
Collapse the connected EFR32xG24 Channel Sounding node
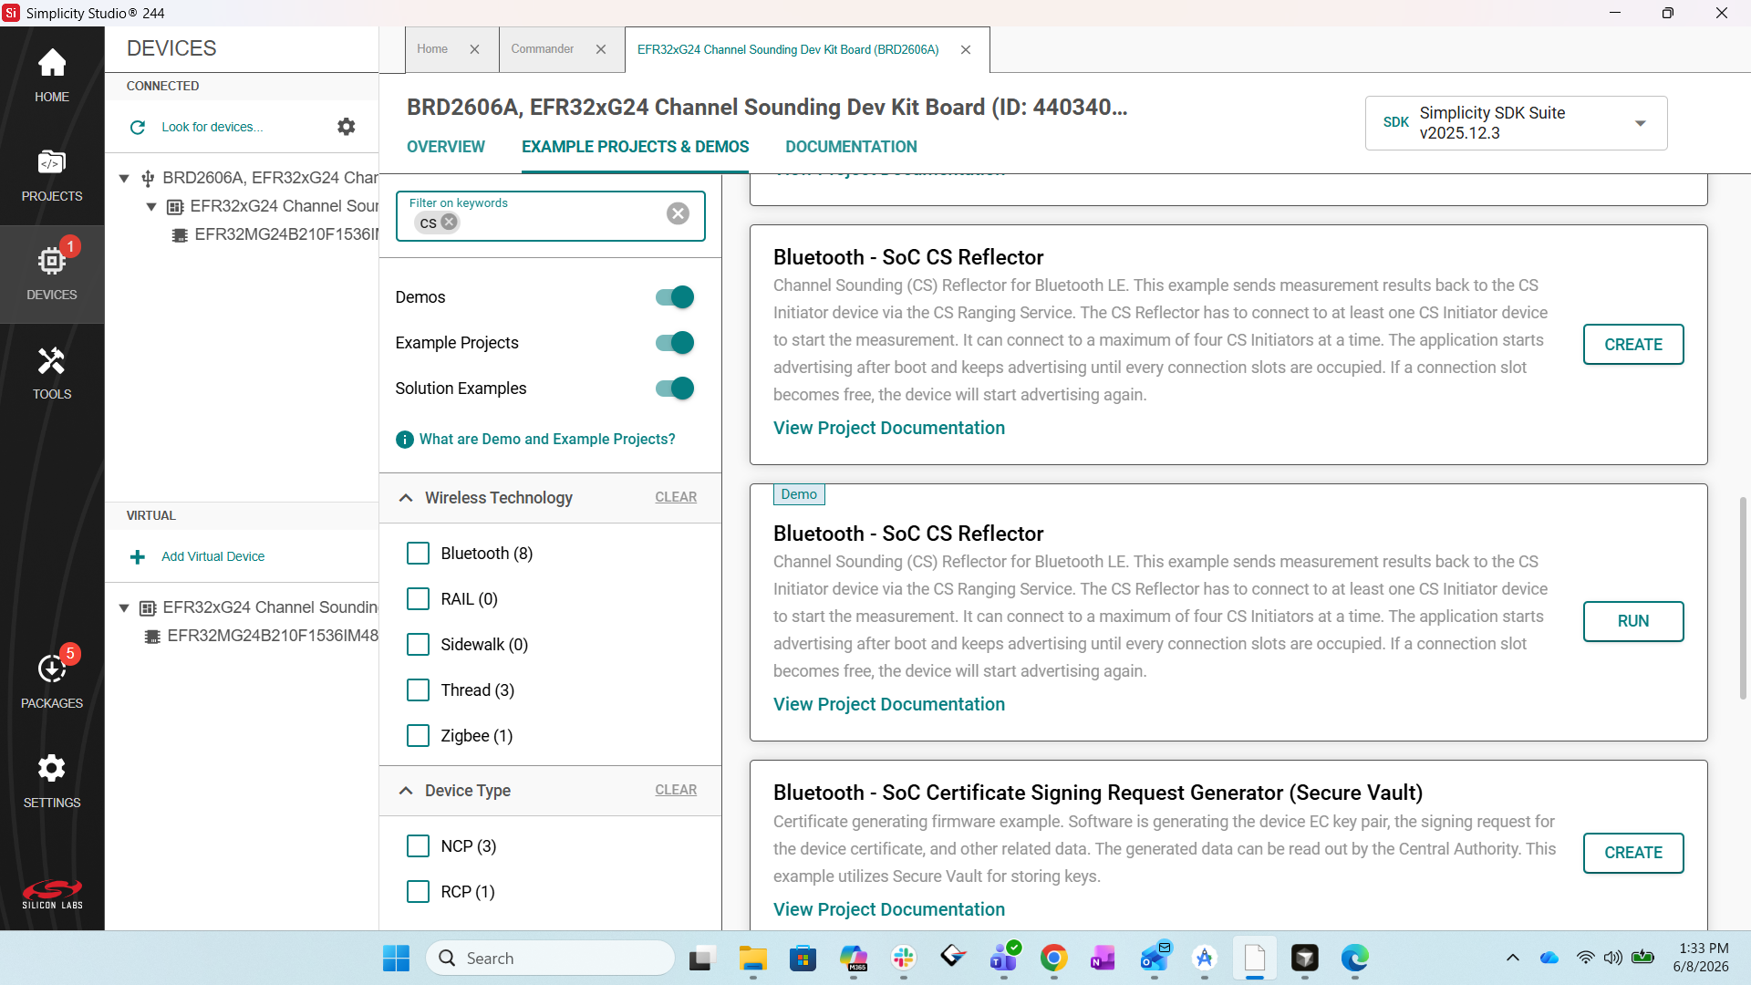pyautogui.click(x=151, y=207)
